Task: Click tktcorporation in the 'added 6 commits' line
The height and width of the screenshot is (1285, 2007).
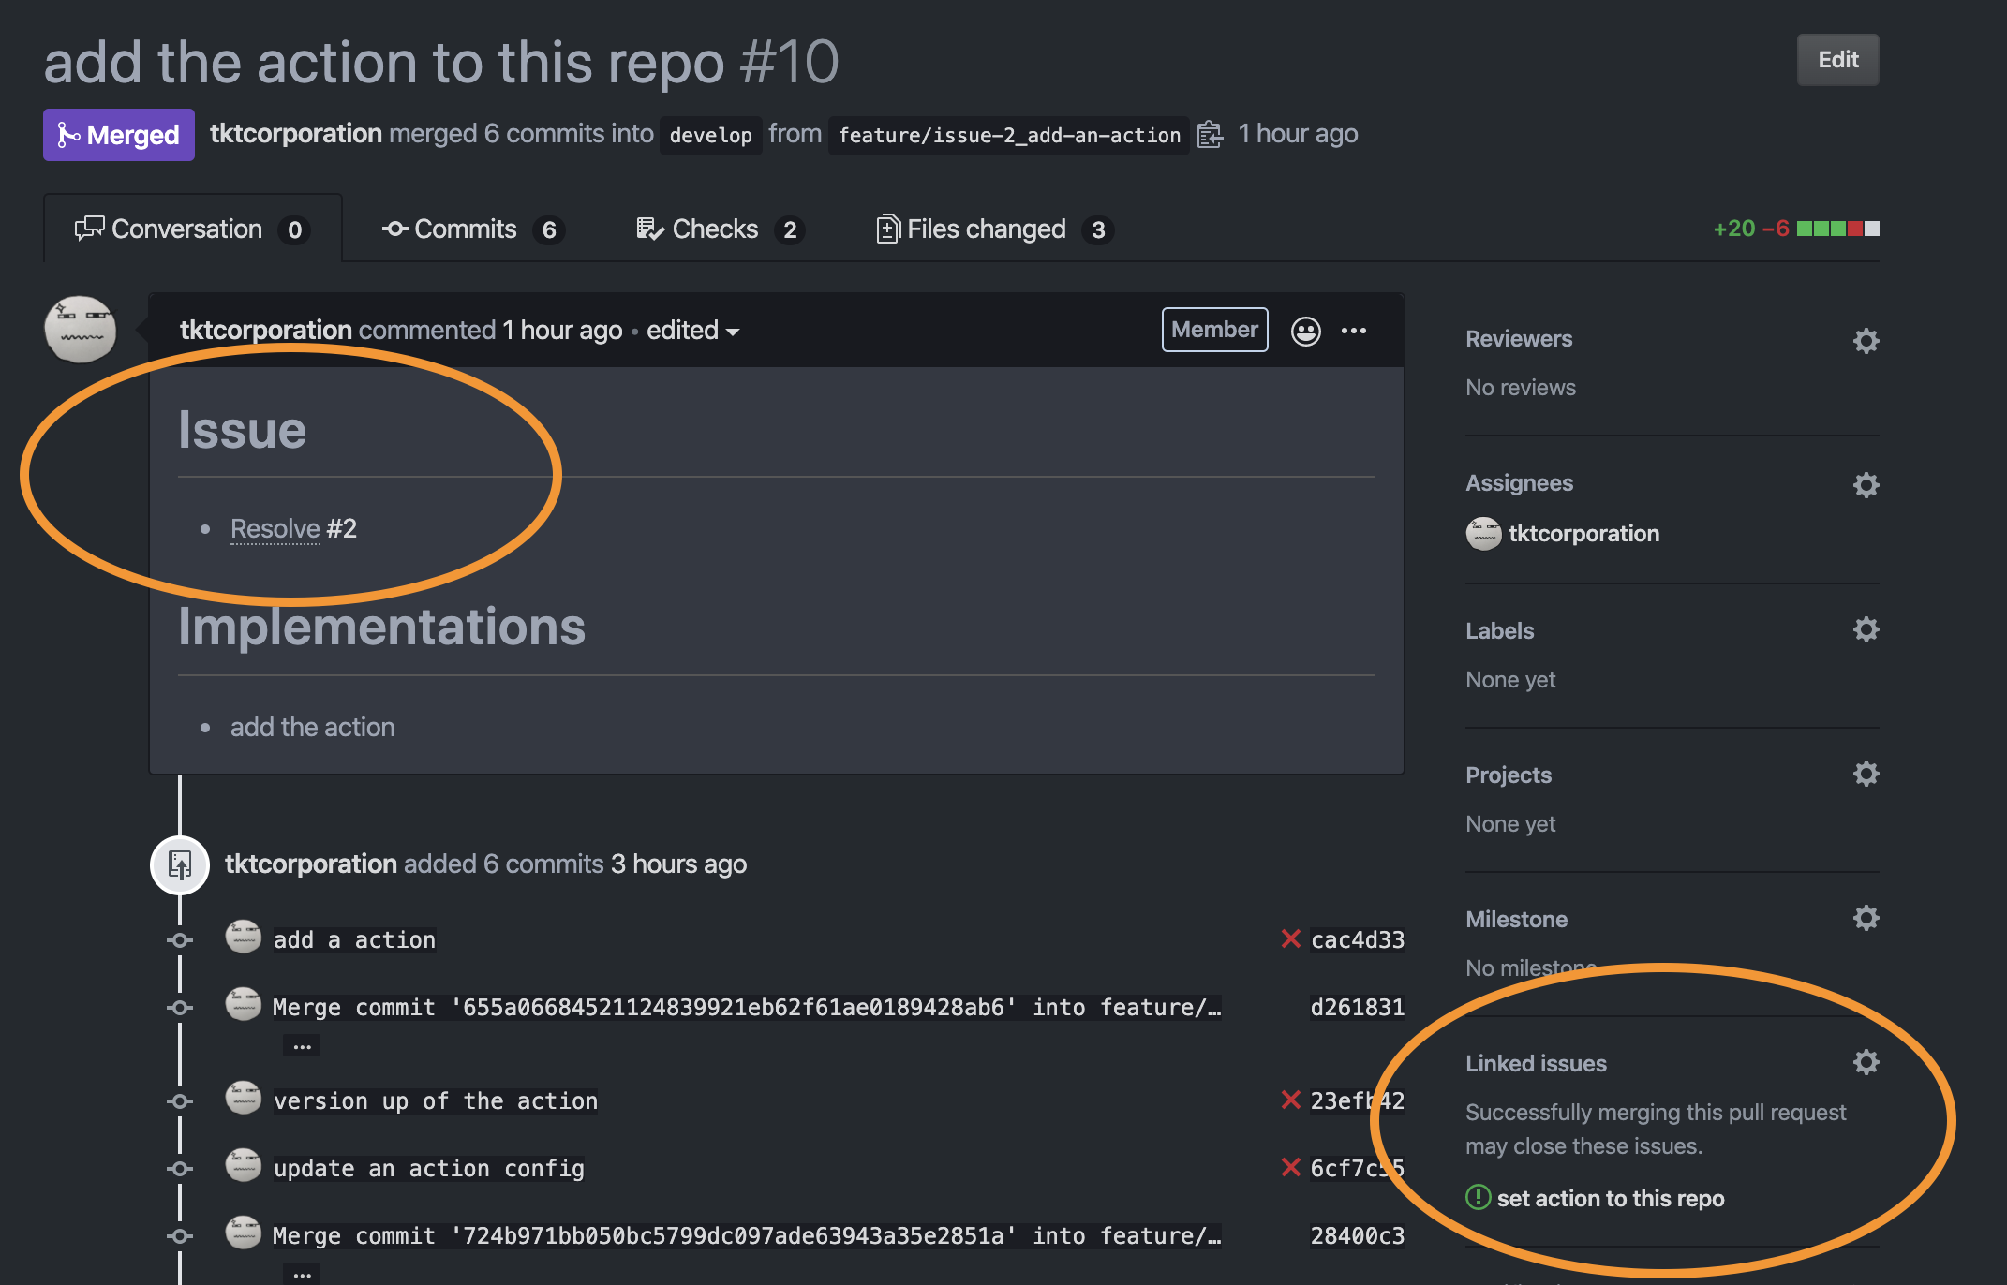Action: coord(311,864)
